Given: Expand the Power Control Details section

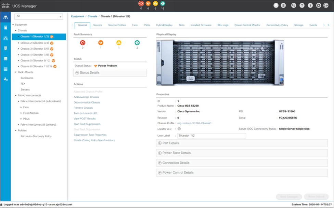Looking at the screenshot, I should [242, 173].
